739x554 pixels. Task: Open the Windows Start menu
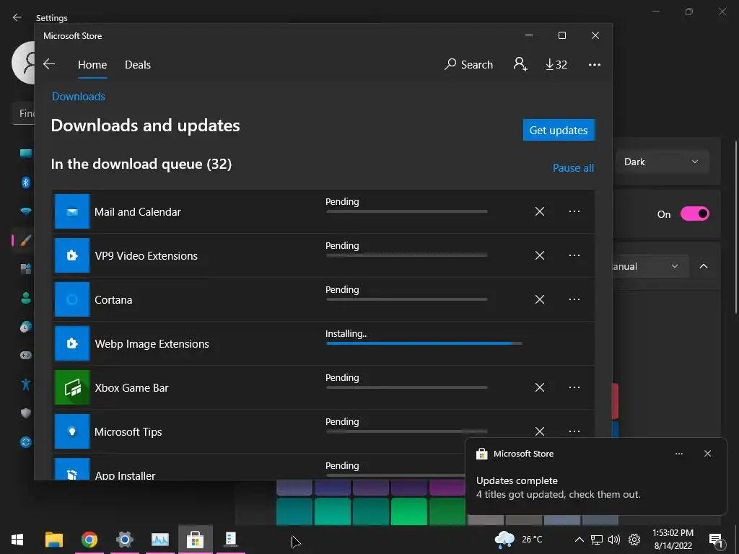pyautogui.click(x=17, y=540)
